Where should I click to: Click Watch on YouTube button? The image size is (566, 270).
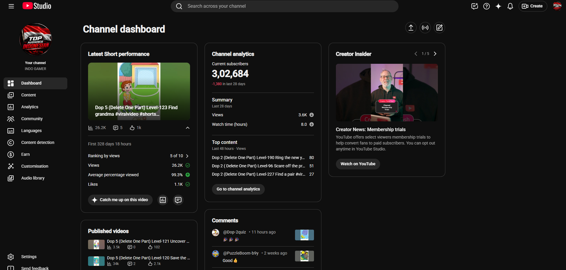click(x=358, y=164)
